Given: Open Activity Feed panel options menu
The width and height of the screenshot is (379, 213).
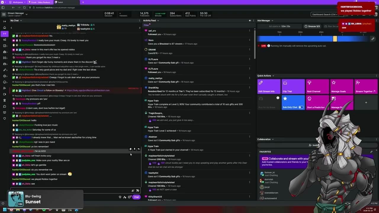Looking at the screenshot, I should point(253,21).
